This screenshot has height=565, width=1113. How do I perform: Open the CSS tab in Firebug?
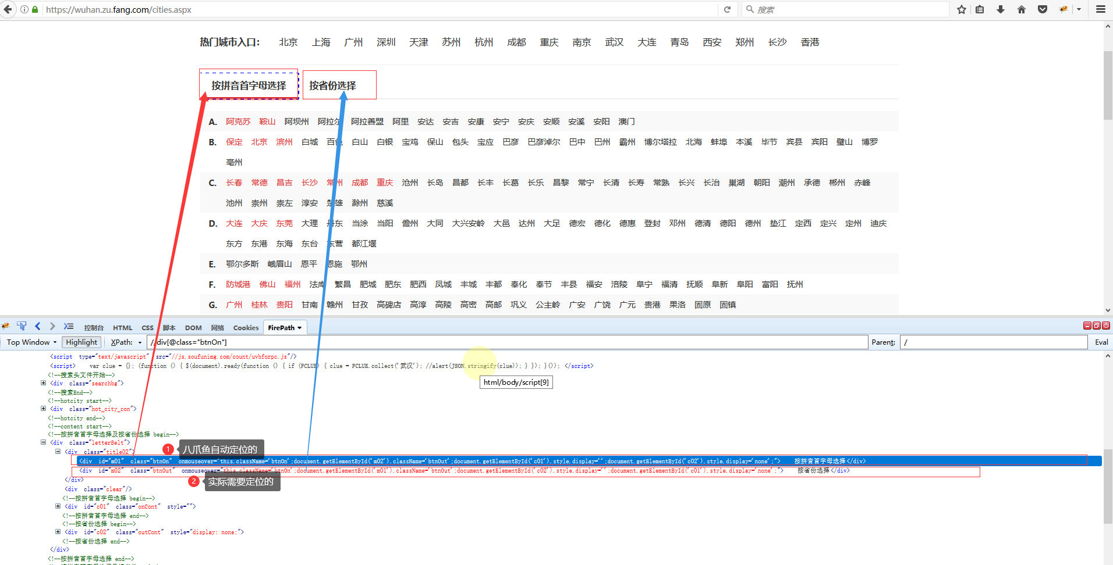coord(148,328)
